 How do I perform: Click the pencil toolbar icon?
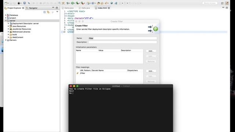tap(29, 3)
